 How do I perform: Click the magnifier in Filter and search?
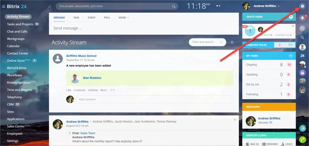221,42
